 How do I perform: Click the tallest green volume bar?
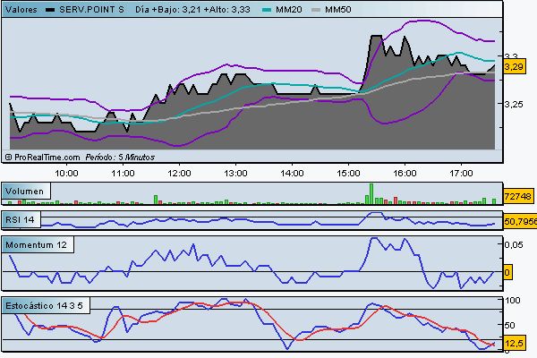coord(370,193)
